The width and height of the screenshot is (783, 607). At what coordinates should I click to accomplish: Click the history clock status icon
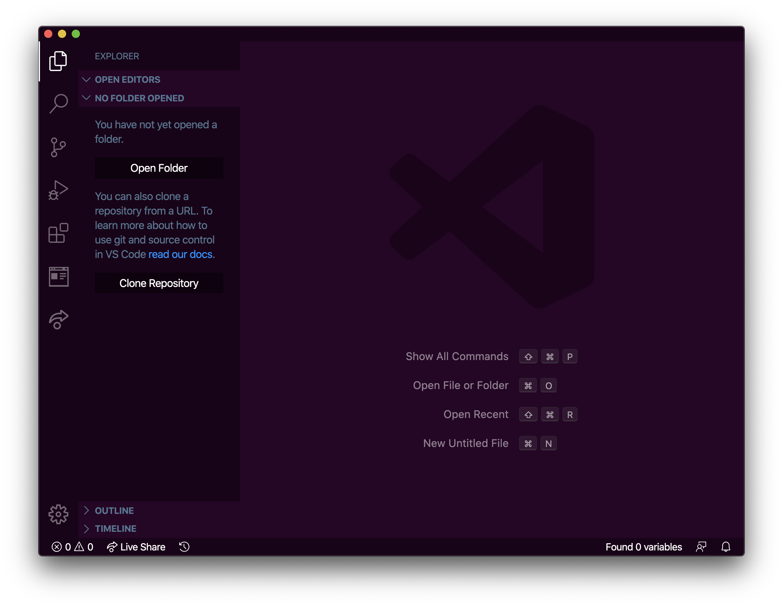[x=184, y=547]
